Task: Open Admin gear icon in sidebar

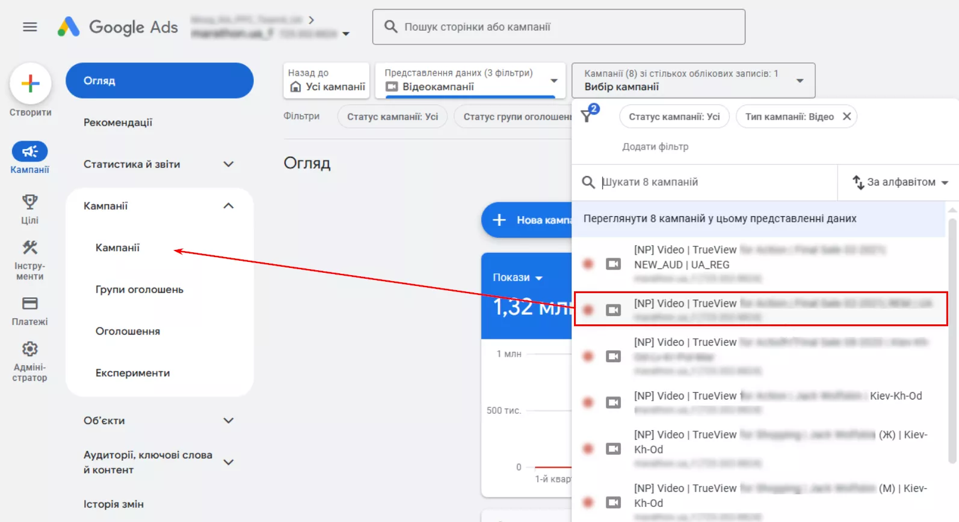Action: click(x=29, y=349)
